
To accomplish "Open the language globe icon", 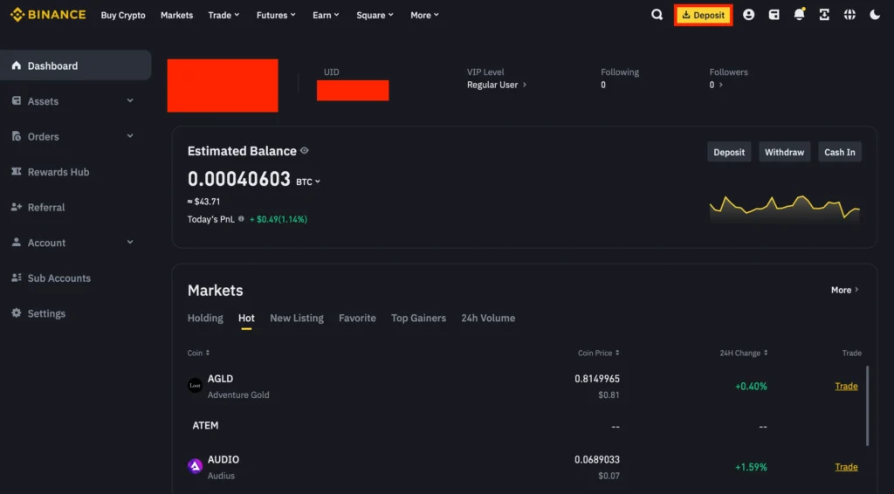I will point(849,15).
